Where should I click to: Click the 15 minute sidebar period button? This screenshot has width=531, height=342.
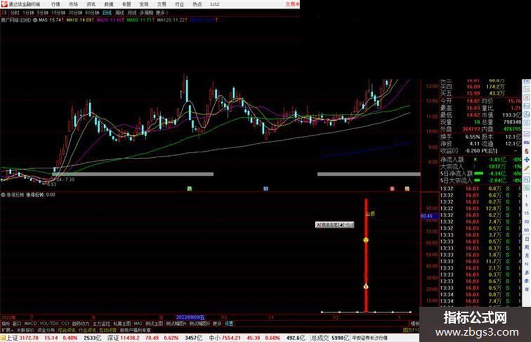(x=527, y=213)
